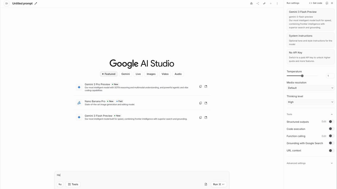Click the Untitled prompt title
This screenshot has width=337, height=189.
[x=22, y=3]
